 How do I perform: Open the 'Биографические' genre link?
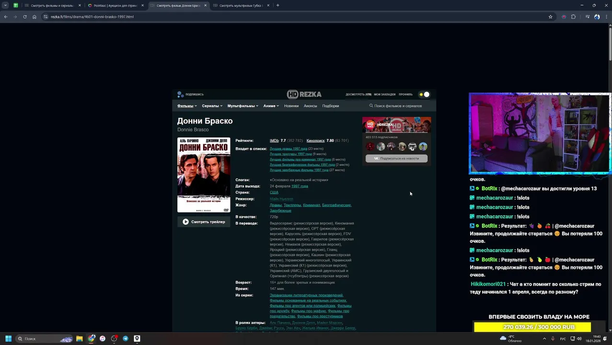336,205
